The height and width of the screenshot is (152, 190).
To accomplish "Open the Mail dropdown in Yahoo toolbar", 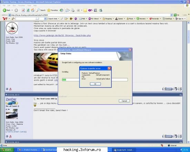I will pos(87,19).
